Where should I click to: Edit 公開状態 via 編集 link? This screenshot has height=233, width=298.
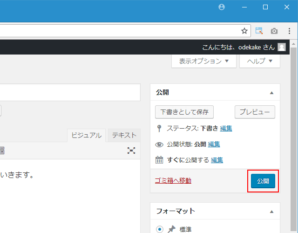click(x=214, y=144)
